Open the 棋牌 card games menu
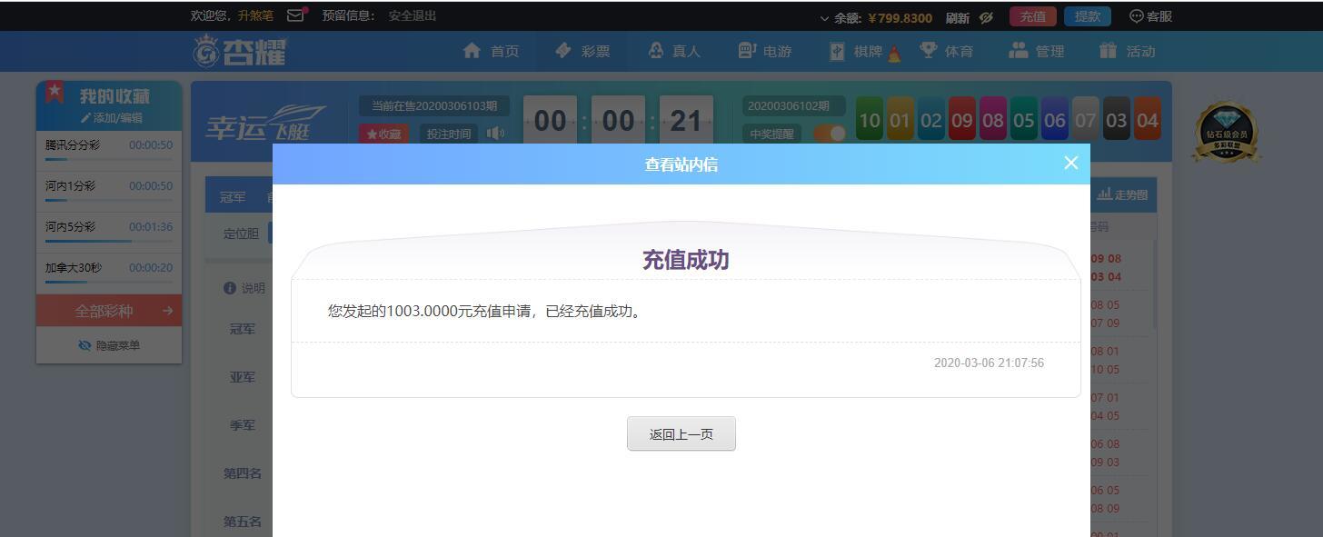 tap(864, 52)
